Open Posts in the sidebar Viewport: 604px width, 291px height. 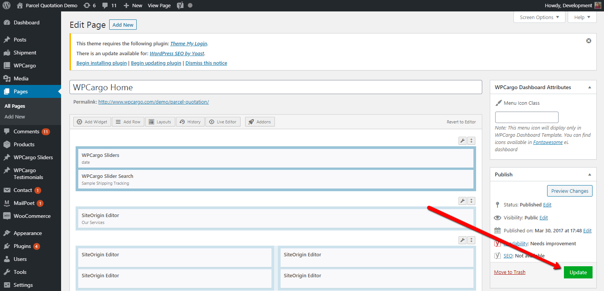coord(31,40)
